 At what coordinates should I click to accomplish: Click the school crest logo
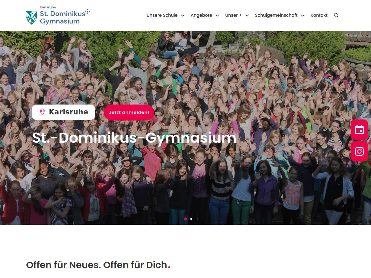(32, 18)
